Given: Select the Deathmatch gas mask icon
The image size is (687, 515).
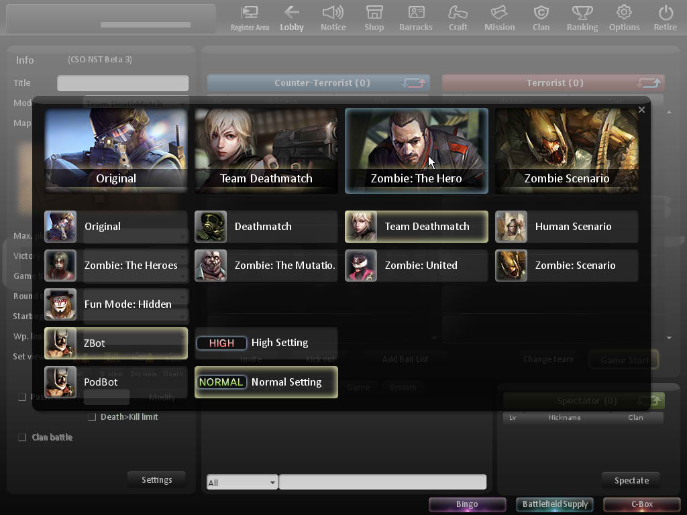Looking at the screenshot, I should point(211,227).
